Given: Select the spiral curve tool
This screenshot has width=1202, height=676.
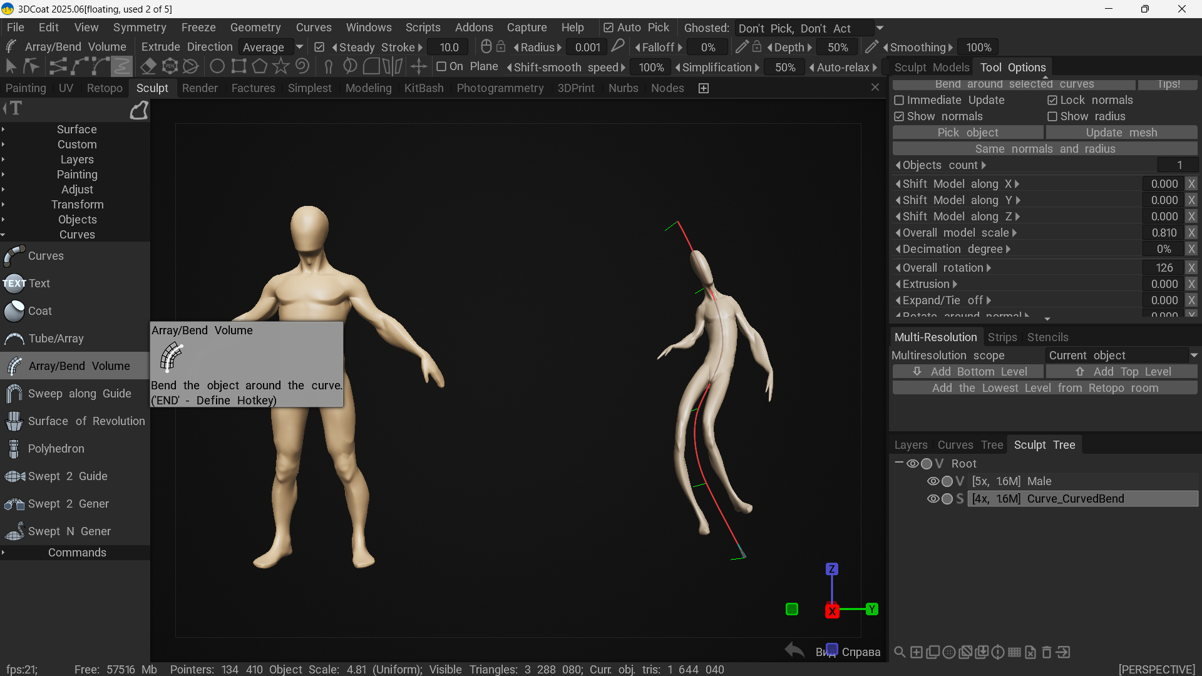Looking at the screenshot, I should point(302,66).
